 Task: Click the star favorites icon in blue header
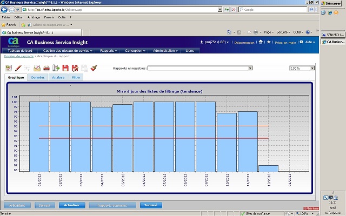[x=269, y=42]
